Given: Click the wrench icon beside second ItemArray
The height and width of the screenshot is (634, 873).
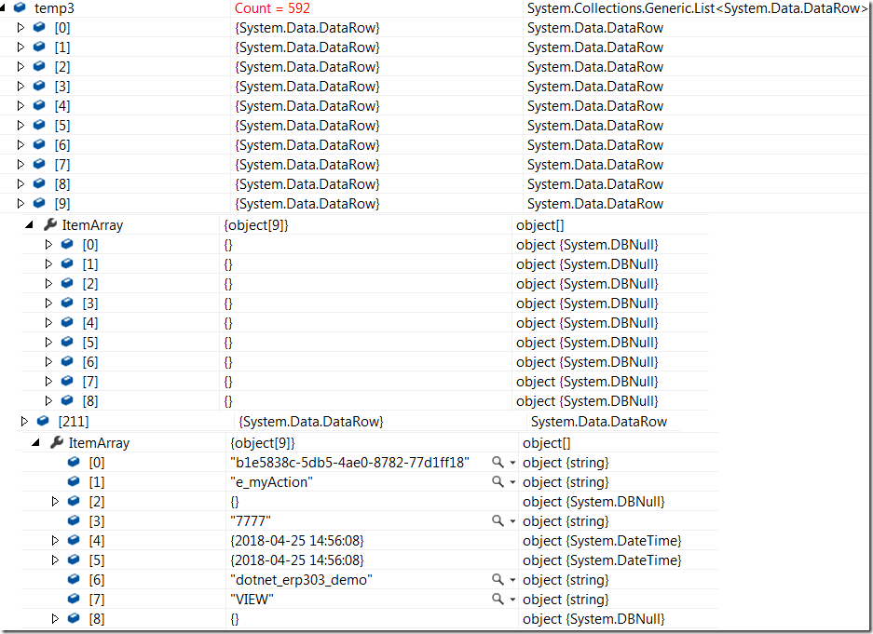Looking at the screenshot, I should [x=56, y=442].
